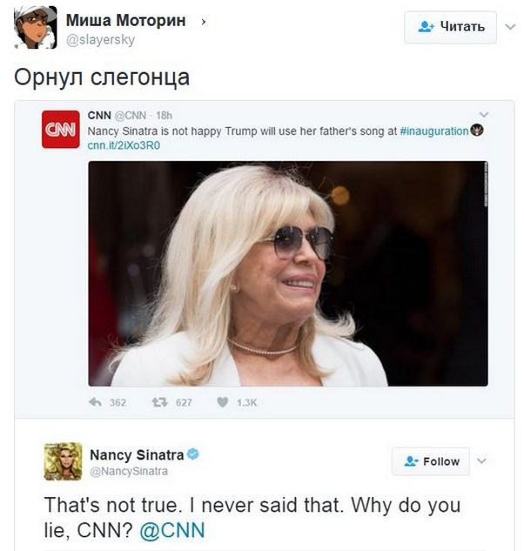
Task: Click the reply arrow icon under CNN tweet
Action: [x=96, y=403]
